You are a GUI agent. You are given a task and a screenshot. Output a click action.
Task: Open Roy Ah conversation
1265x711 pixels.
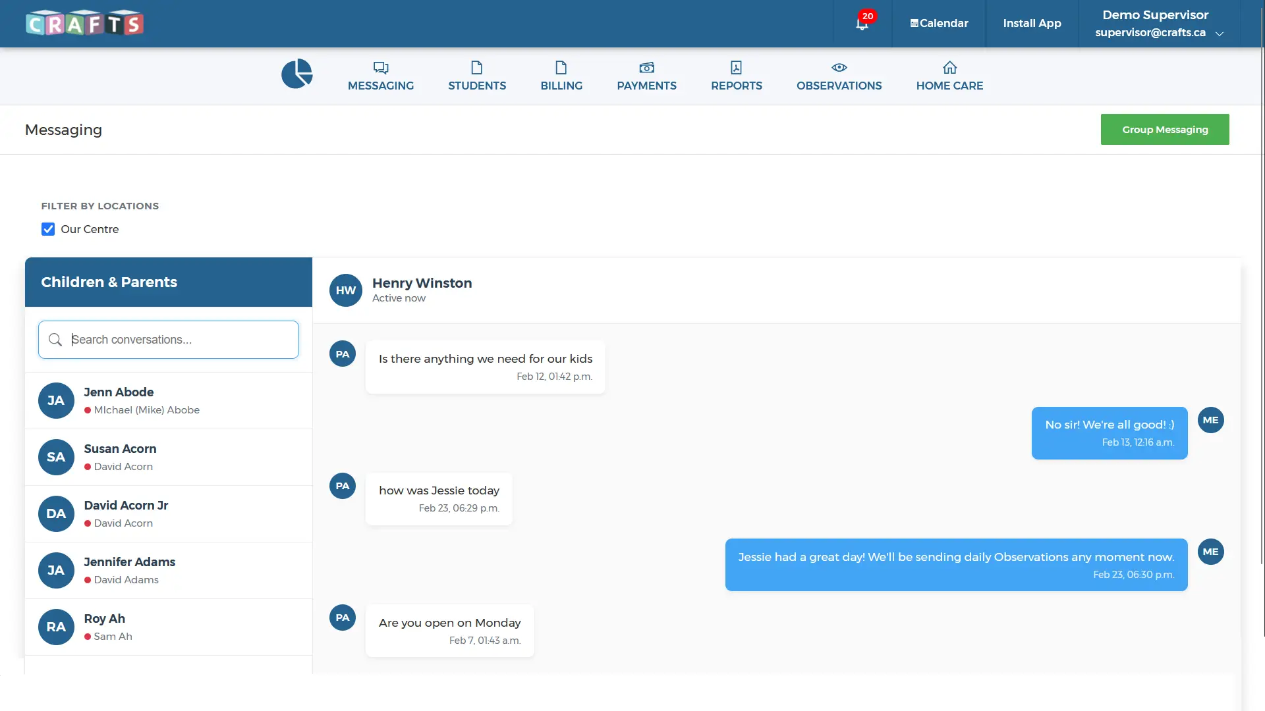point(169,627)
